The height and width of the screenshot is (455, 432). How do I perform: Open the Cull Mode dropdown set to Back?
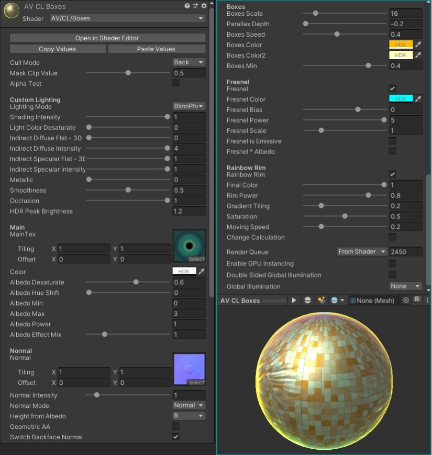click(187, 62)
